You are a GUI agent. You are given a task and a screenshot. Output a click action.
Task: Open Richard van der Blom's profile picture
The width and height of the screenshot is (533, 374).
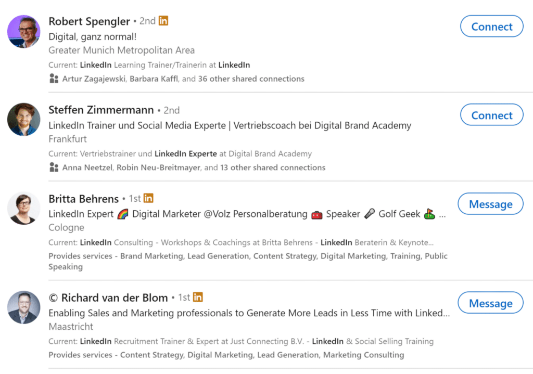point(24,307)
